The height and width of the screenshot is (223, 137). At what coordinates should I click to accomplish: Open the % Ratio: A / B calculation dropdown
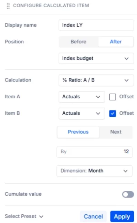click(x=96, y=80)
